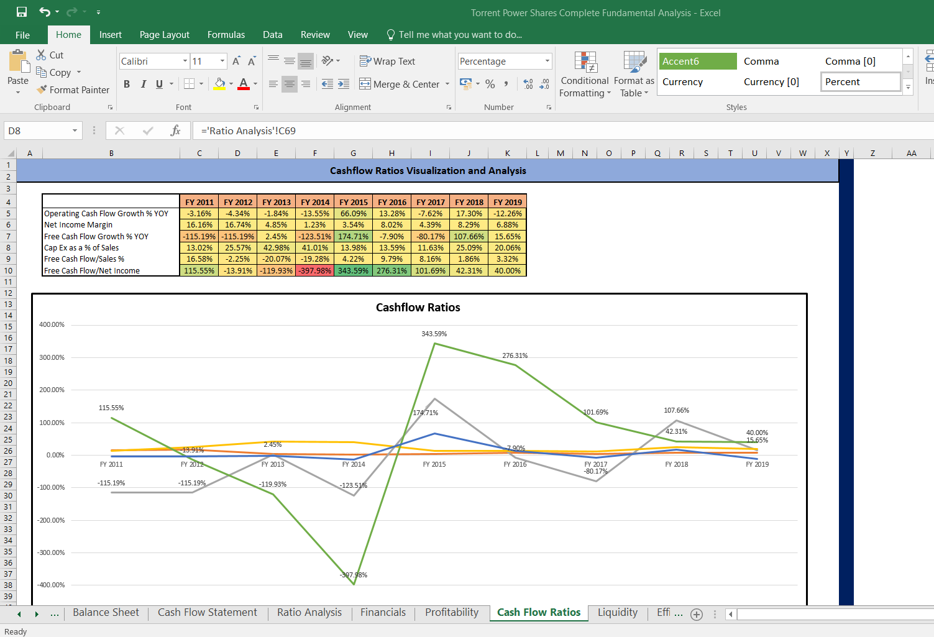Click Accounting Number Format icon

point(465,84)
